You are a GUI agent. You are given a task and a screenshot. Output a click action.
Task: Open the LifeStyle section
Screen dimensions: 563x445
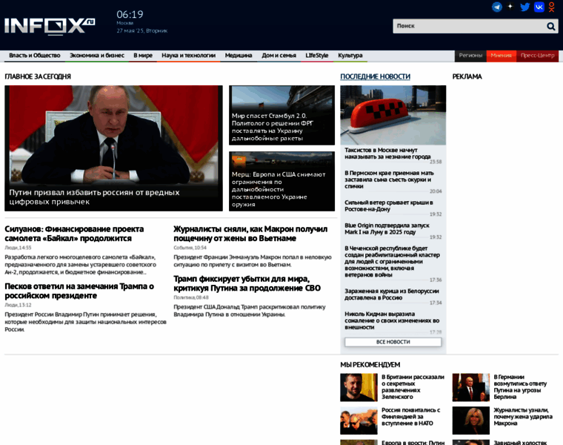[x=317, y=56]
